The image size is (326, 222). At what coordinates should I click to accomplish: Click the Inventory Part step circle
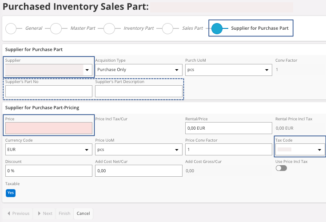pos(109,28)
